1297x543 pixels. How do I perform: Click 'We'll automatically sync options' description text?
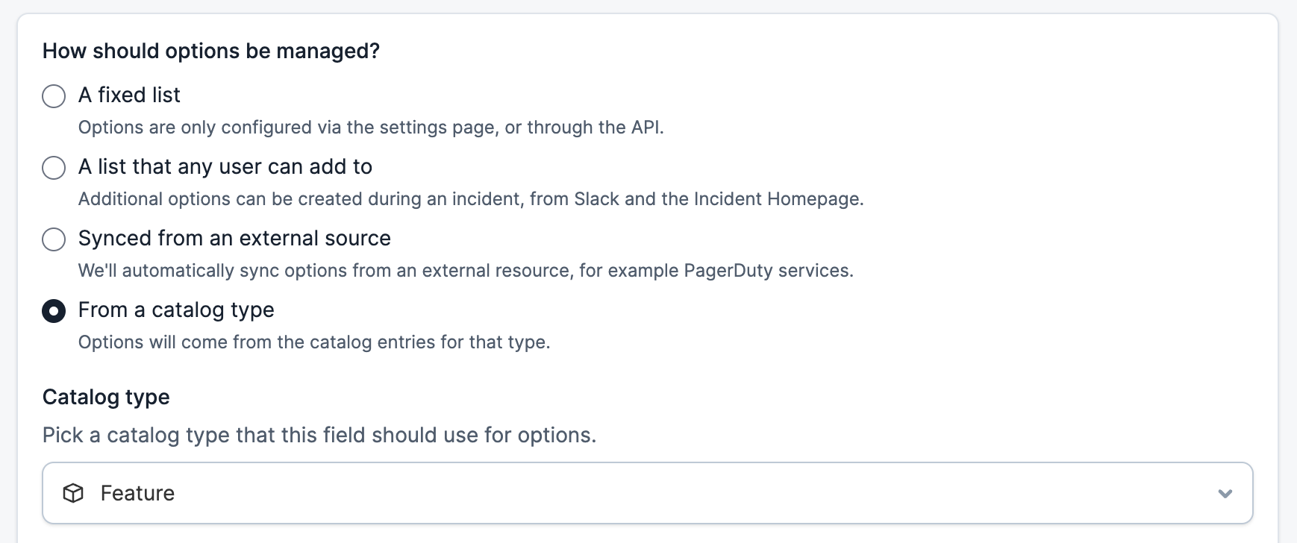point(466,271)
